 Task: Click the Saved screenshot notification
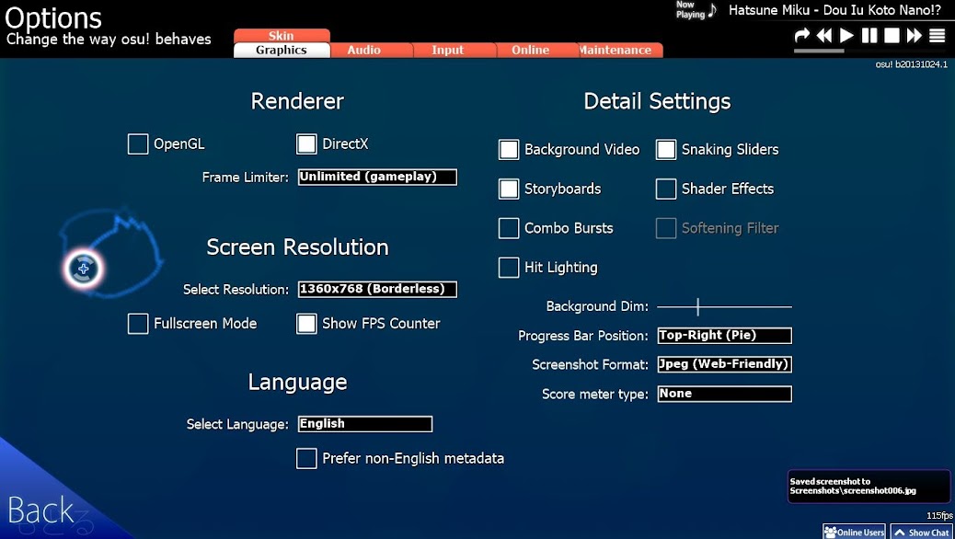coord(869,486)
